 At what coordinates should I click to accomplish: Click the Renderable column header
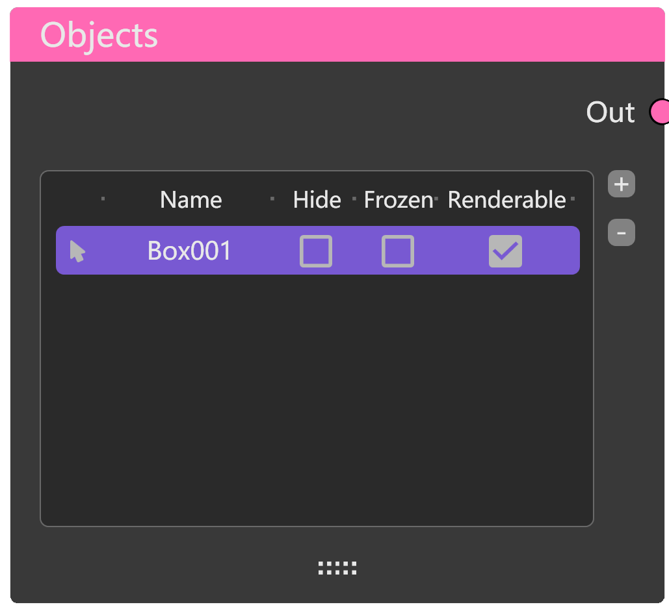click(x=506, y=200)
